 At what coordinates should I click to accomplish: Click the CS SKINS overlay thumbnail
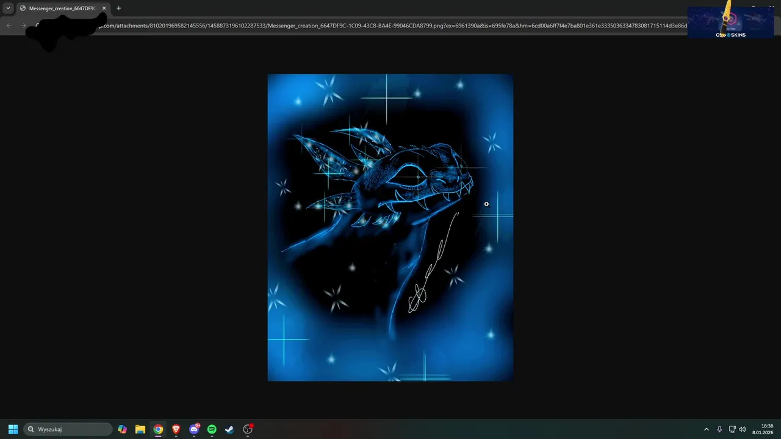730,22
